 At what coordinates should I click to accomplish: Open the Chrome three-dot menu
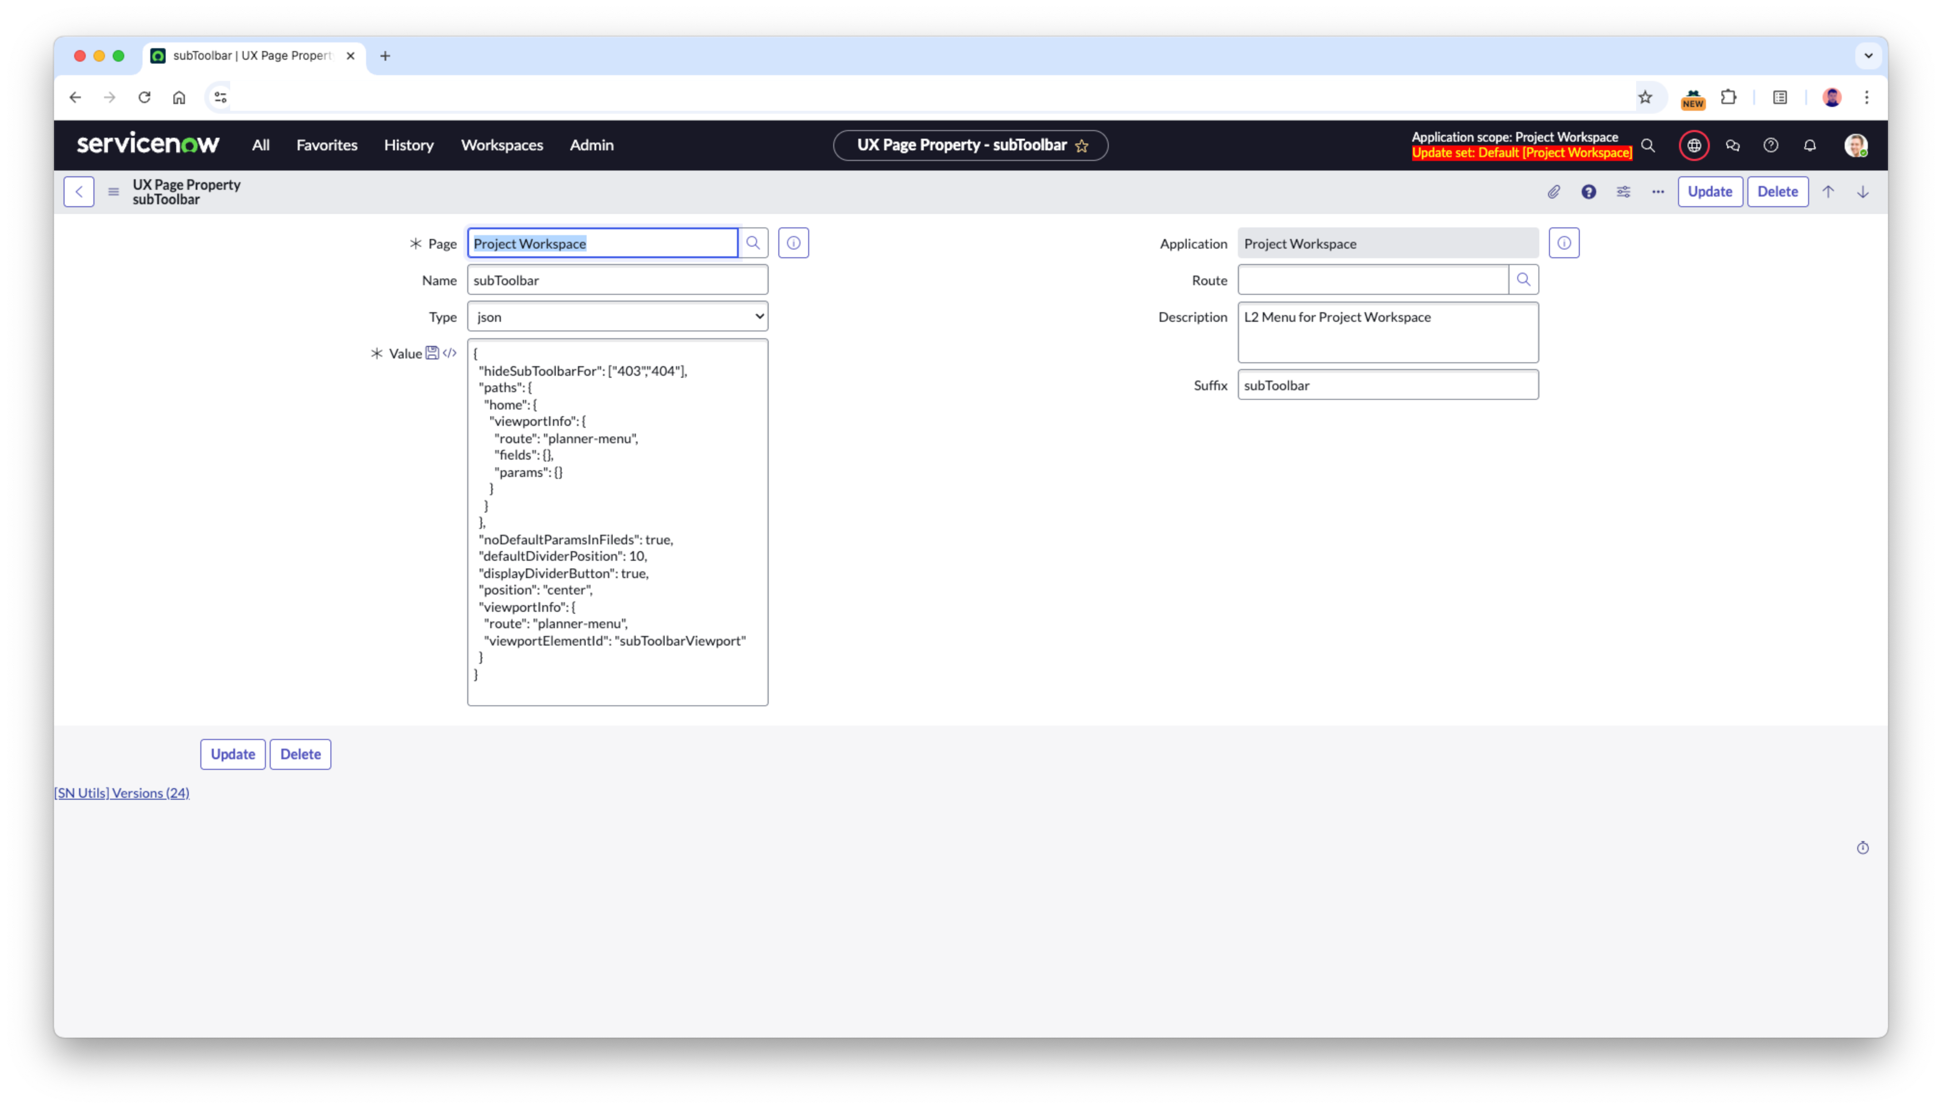[x=1866, y=97]
